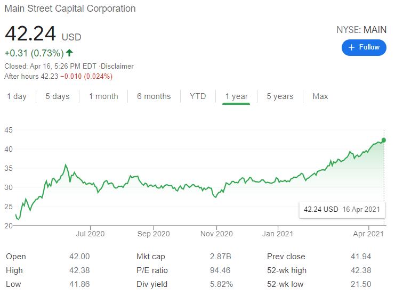Click the large 42.24 price value

click(x=30, y=34)
